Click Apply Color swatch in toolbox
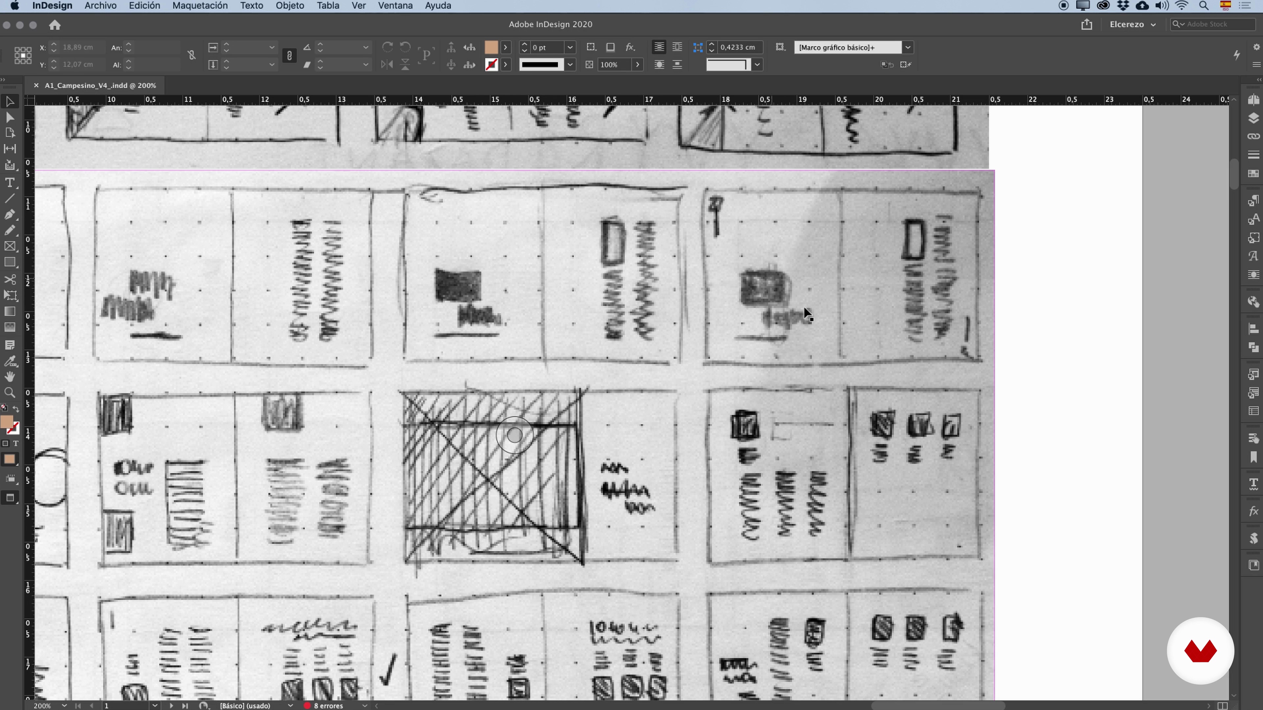 point(10,459)
